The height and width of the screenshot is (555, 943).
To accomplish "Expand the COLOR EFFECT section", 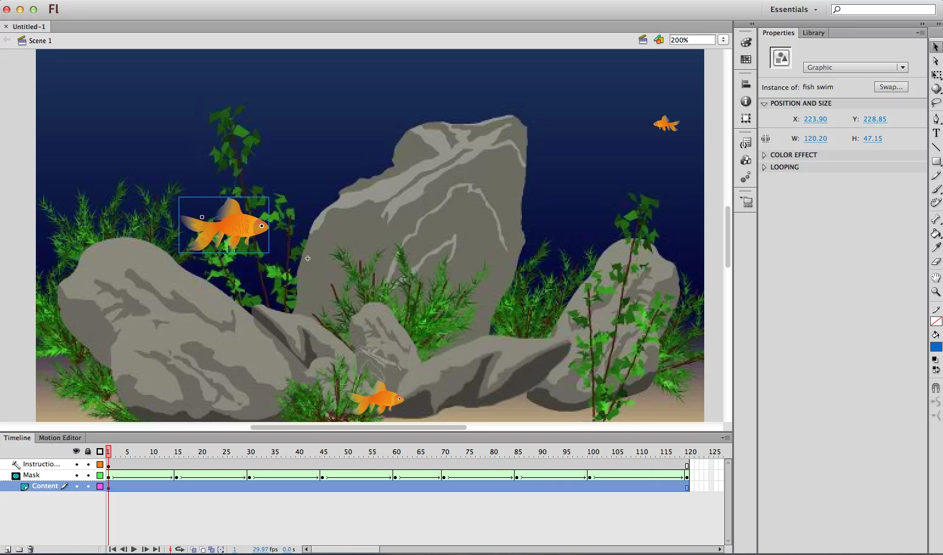I will 764,155.
